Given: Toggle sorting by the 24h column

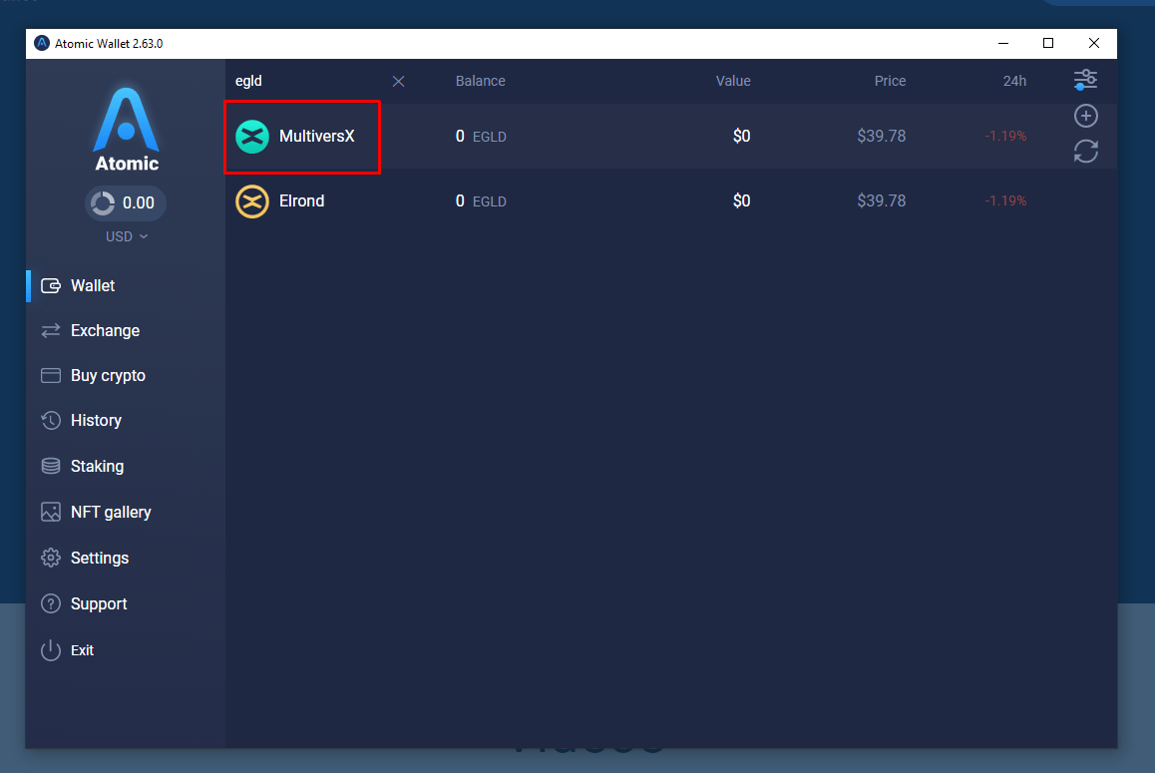Looking at the screenshot, I should click(x=1014, y=81).
